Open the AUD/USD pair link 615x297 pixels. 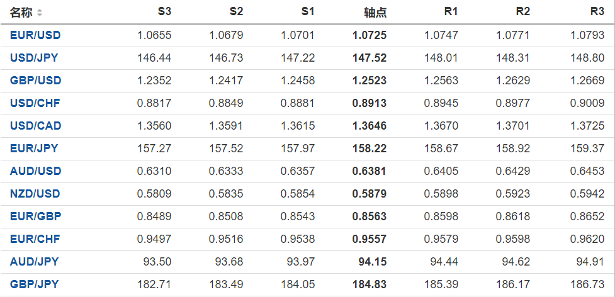(x=35, y=171)
